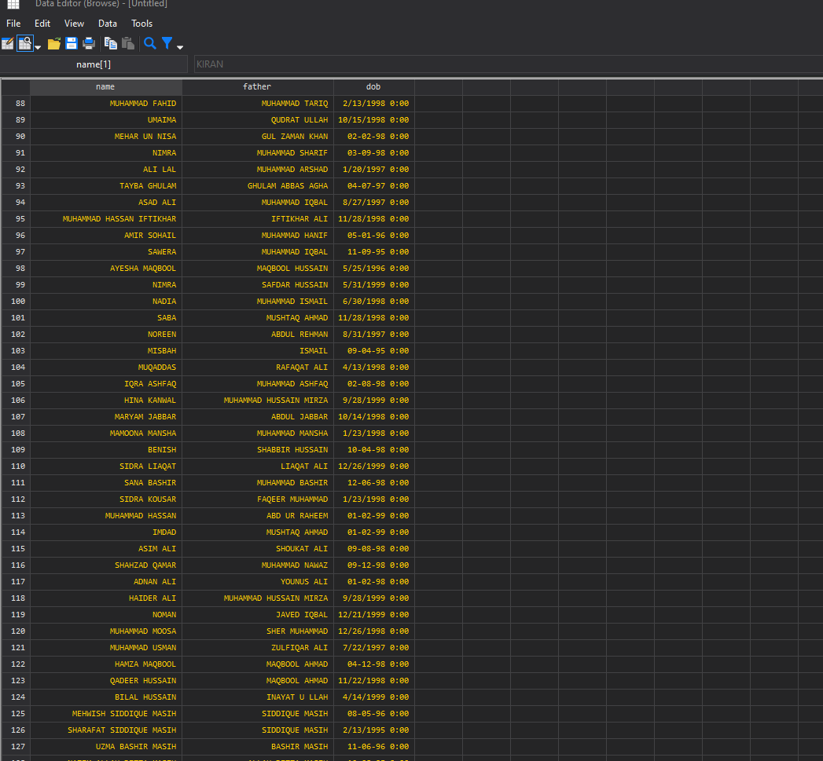Select row header 88
The height and width of the screenshot is (761, 823).
coord(16,104)
